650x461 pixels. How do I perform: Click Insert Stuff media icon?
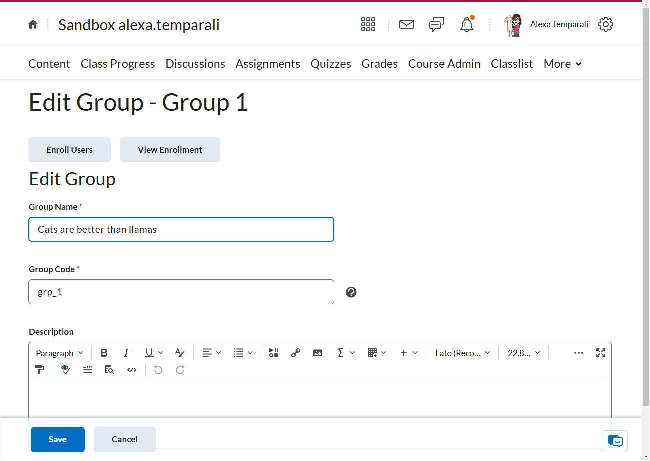coord(273,353)
